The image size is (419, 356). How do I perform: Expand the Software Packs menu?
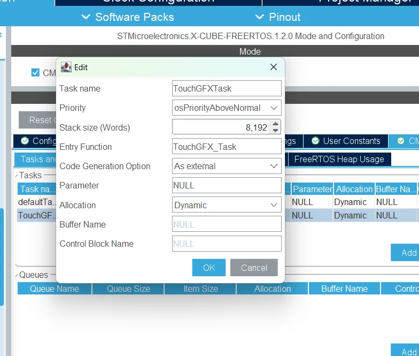coord(128,17)
